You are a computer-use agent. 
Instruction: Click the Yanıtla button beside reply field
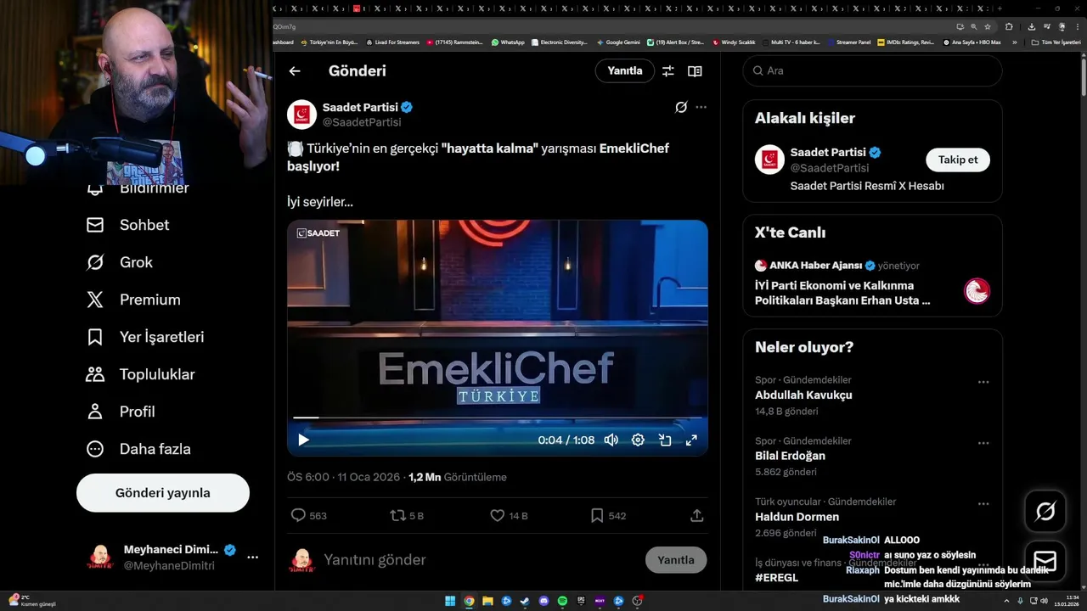coord(676,560)
